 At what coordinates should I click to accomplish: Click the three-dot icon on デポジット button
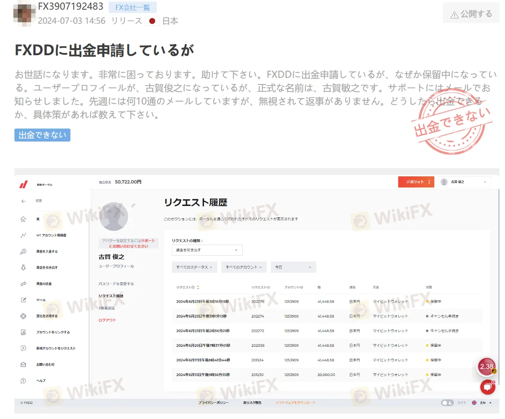click(429, 182)
